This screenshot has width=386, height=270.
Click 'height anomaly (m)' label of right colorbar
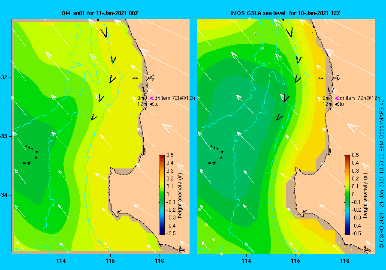point(365,195)
